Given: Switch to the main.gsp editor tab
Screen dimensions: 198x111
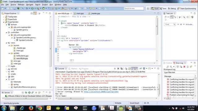Looking at the screenshot, I should tap(79, 13).
